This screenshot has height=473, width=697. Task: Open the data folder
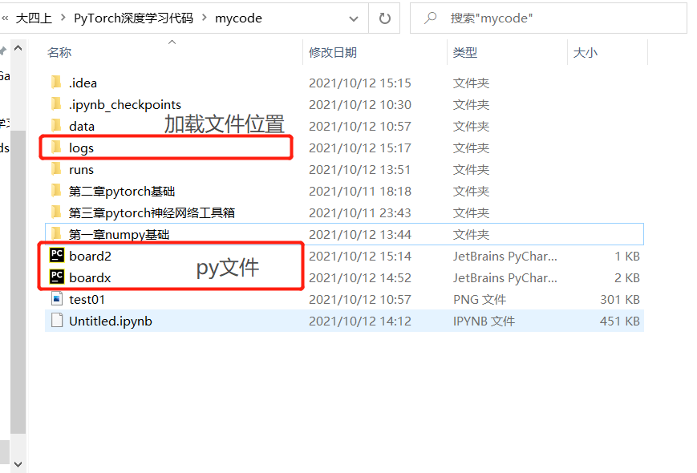[x=83, y=126]
